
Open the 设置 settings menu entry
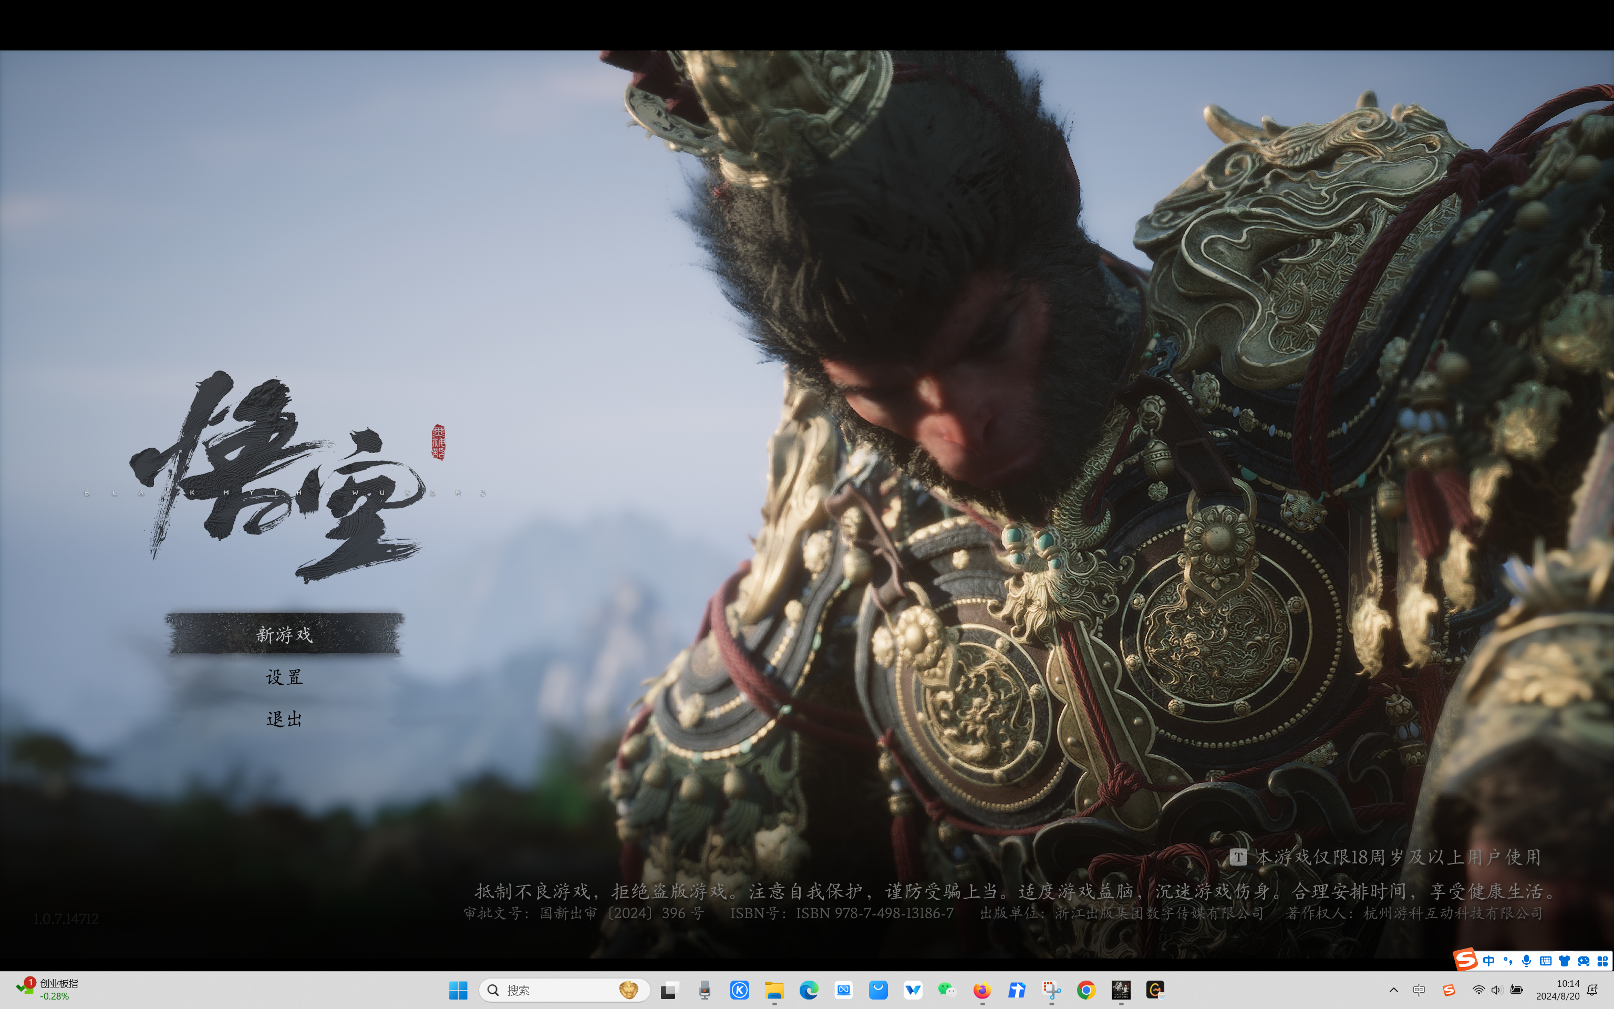285,677
